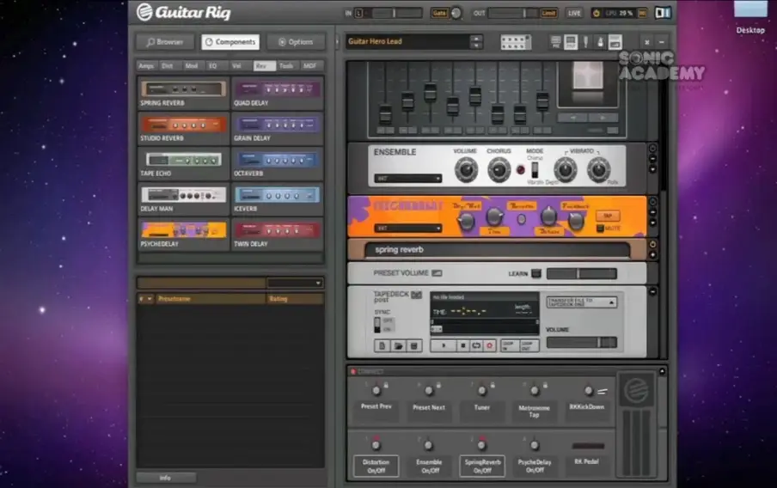Viewport: 777px width, 488px height.
Task: Select the Twin Delay component thumbnail
Action: [277, 230]
